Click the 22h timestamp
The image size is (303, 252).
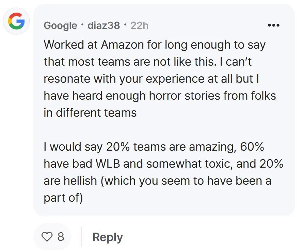coord(140,25)
